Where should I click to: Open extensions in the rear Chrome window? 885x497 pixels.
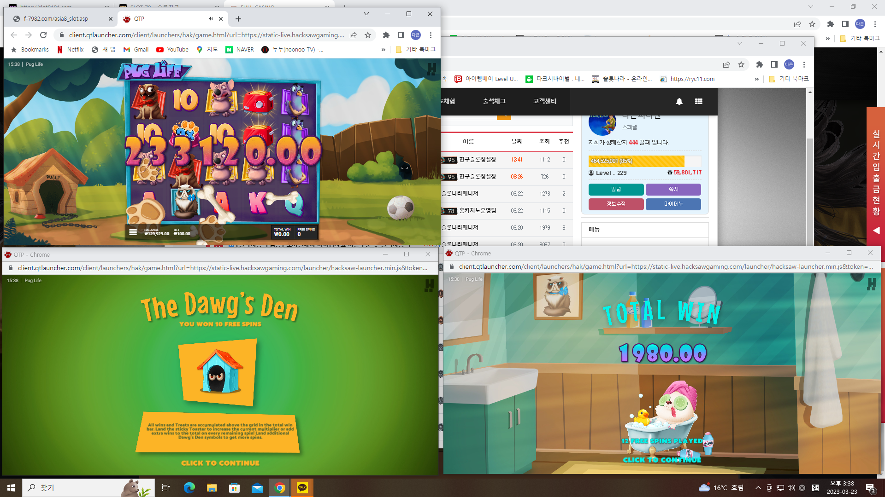(x=831, y=24)
